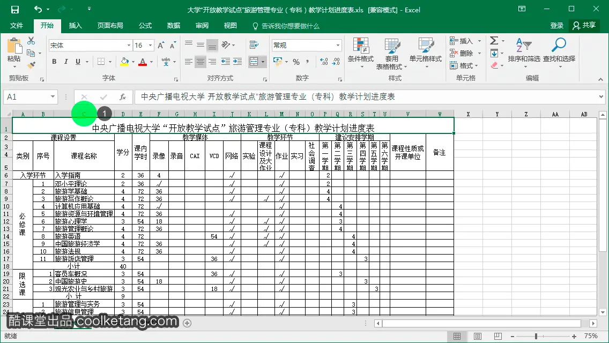
Task: Adjust the zoom slider handle
Action: click(536, 336)
